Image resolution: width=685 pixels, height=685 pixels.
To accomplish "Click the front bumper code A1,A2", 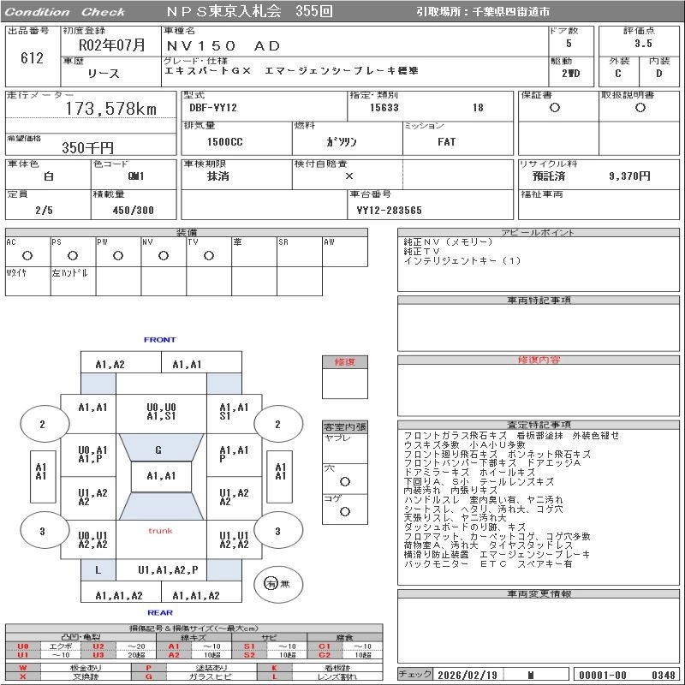I will point(110,365).
